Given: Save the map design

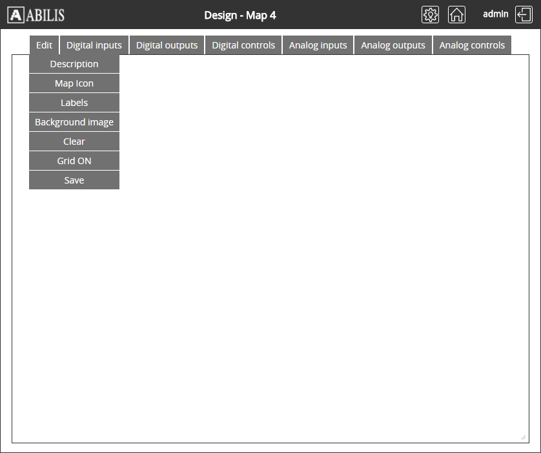Looking at the screenshot, I should [74, 180].
